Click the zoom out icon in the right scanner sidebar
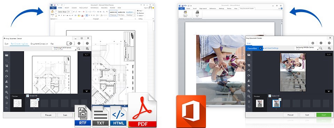 (x=249, y=96)
